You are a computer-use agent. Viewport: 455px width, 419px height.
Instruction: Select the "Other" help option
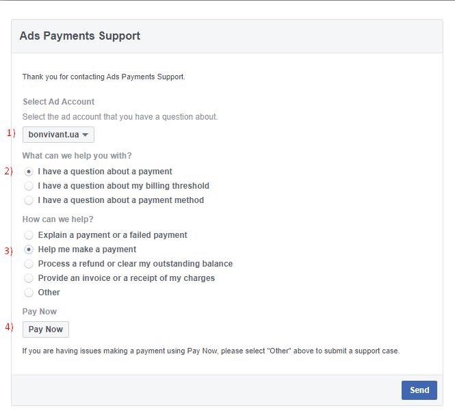[x=29, y=293]
